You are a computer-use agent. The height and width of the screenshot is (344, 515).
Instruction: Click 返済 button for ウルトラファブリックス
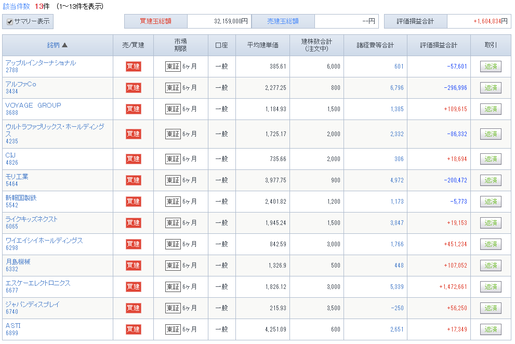491,134
